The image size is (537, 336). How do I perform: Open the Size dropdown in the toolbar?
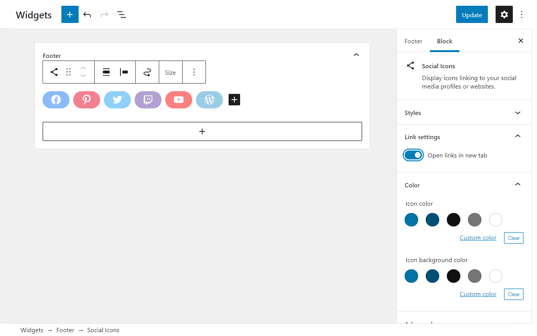[170, 72]
